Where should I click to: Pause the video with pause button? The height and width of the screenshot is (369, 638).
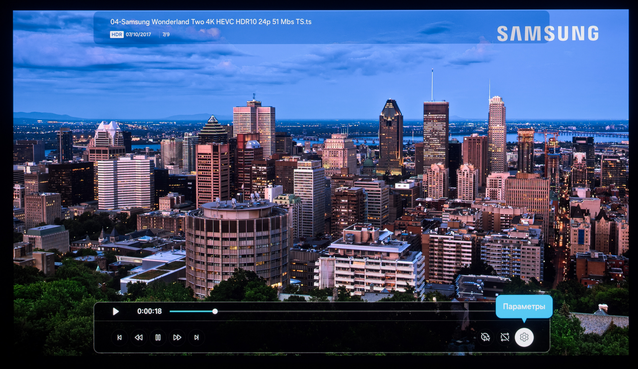pyautogui.click(x=158, y=338)
